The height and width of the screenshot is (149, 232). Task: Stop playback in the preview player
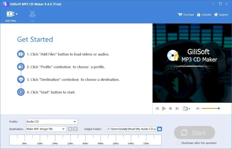click(x=171, y=109)
